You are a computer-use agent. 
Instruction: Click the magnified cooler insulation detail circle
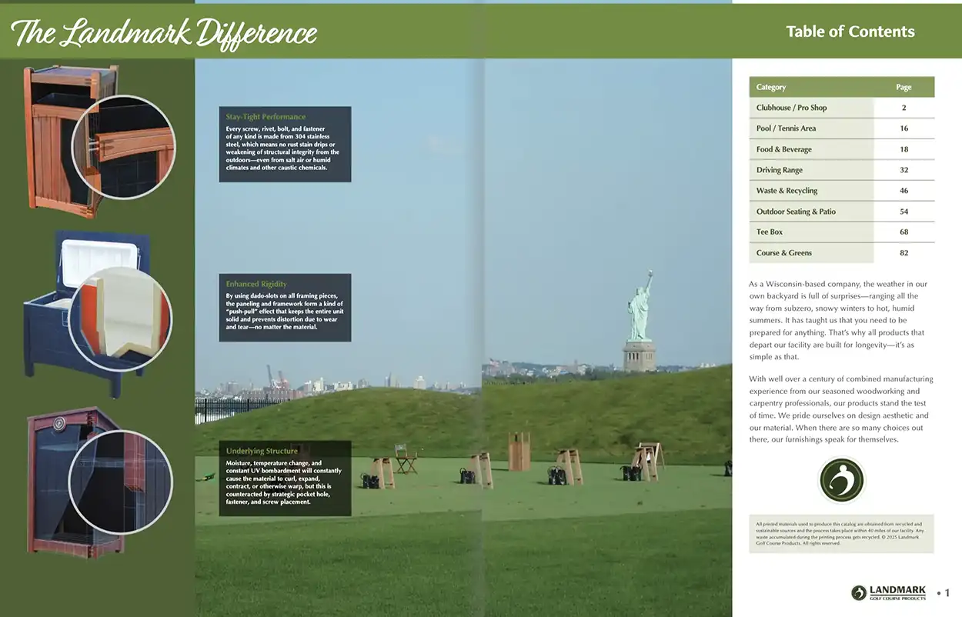pyautogui.click(x=120, y=319)
